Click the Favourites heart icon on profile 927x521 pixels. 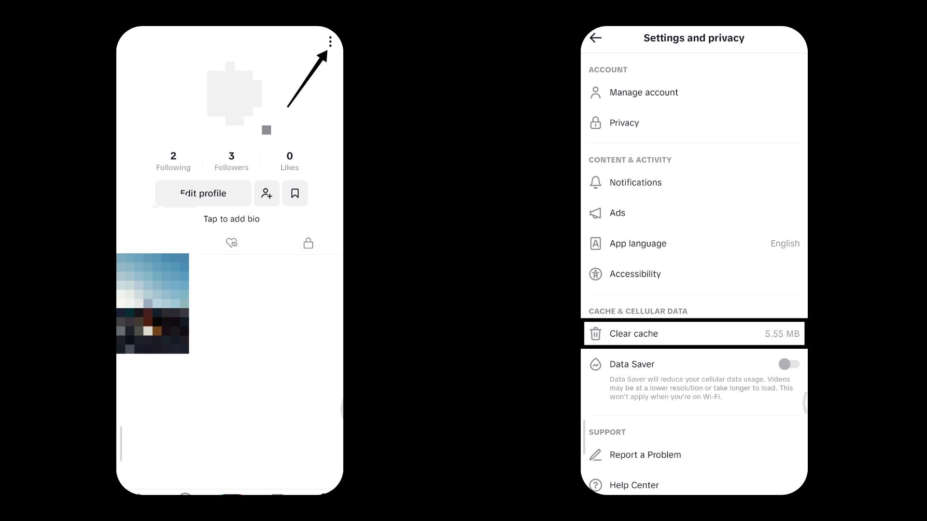(x=231, y=242)
